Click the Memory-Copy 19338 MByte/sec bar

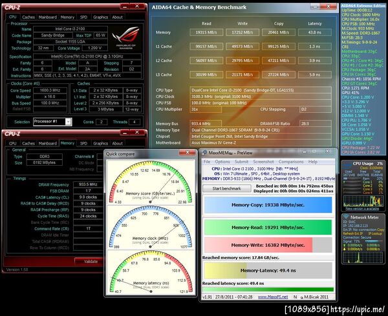tap(268, 204)
